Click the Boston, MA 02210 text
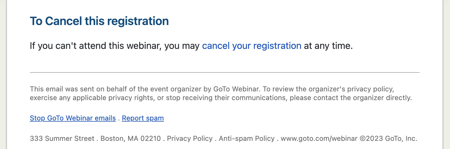 tap(130, 139)
